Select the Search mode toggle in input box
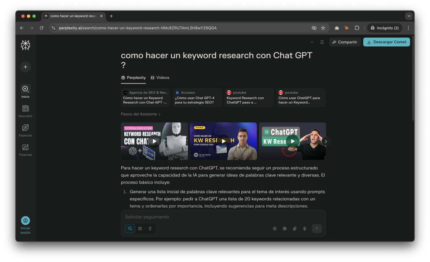This screenshot has height=262, width=430. (130, 228)
